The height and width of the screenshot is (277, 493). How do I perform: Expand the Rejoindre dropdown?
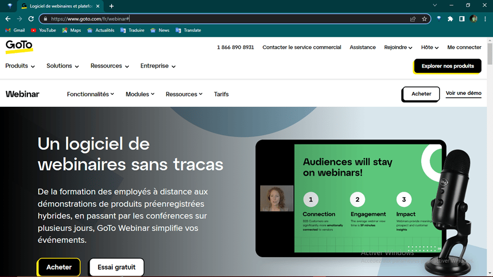(398, 48)
